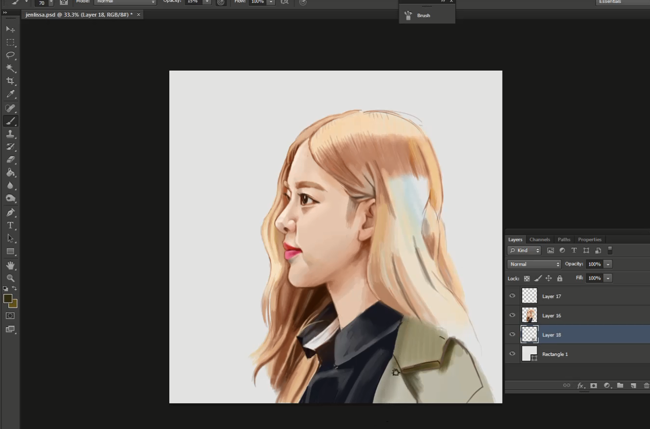
Task: Click the foreground color swatch
Action: (x=7, y=298)
